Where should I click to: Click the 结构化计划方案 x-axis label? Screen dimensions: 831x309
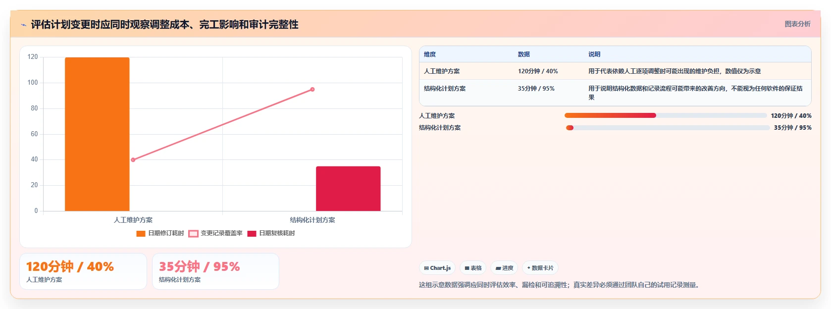coord(312,220)
